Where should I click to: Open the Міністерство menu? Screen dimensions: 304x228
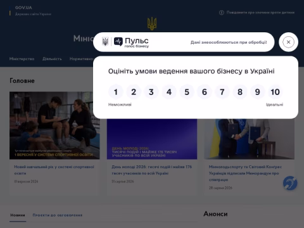[22, 59]
